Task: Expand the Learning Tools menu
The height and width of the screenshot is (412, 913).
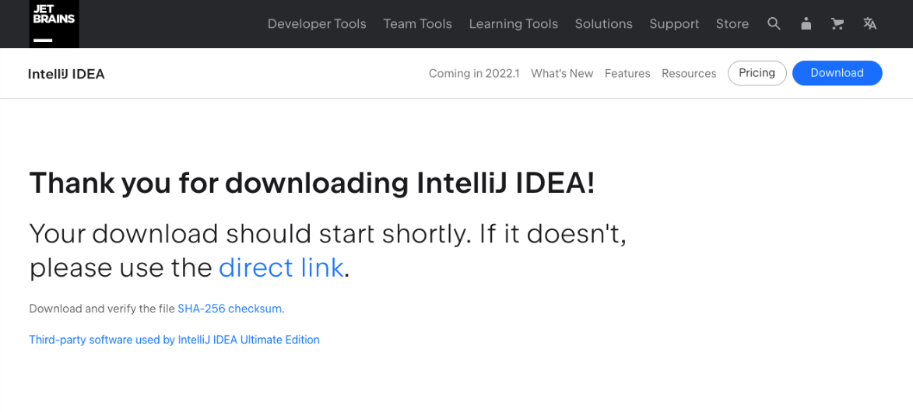Action: (x=514, y=24)
